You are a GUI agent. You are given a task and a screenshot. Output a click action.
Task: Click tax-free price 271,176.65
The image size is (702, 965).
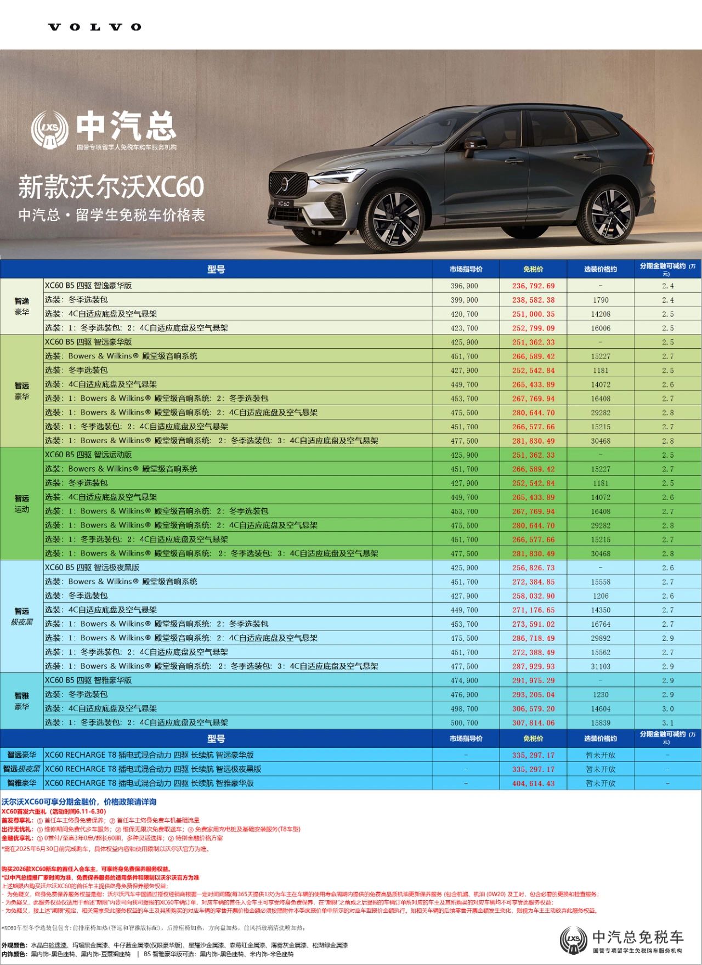click(533, 610)
